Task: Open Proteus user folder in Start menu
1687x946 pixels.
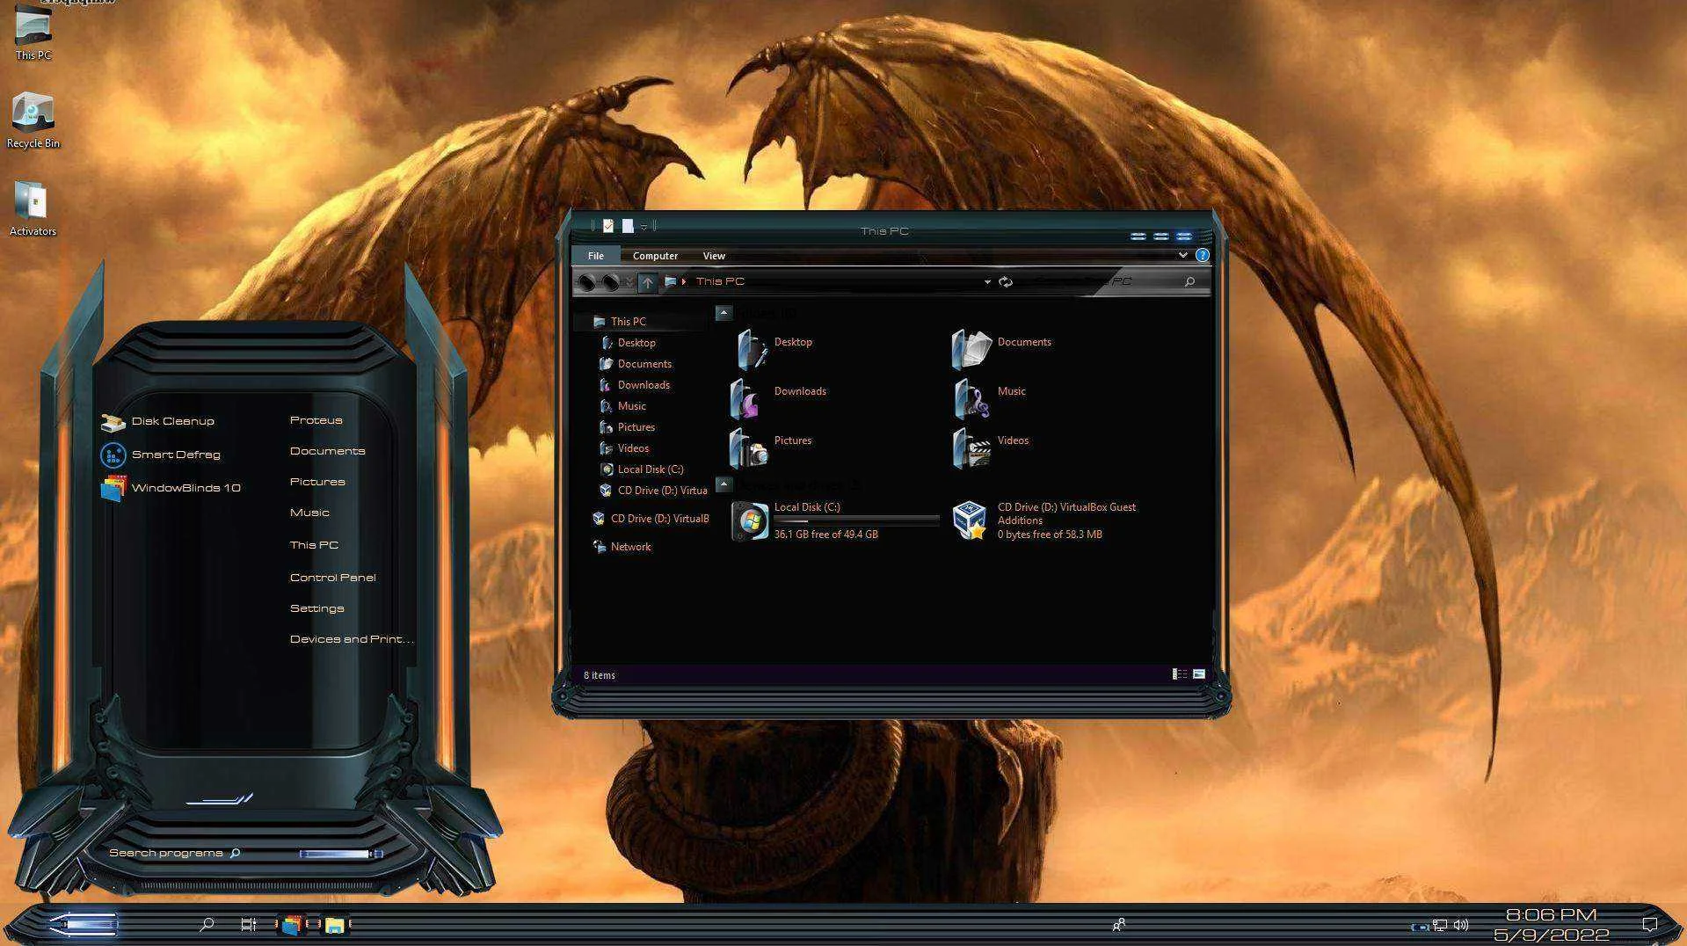Action: point(316,420)
